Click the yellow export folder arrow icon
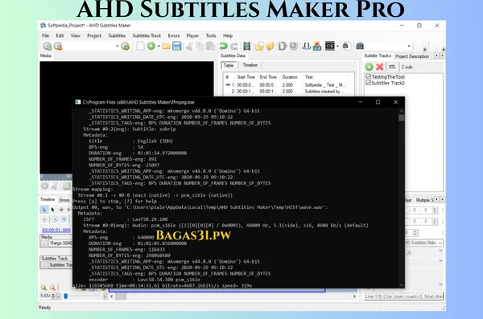The image size is (483, 319). coord(270,46)
